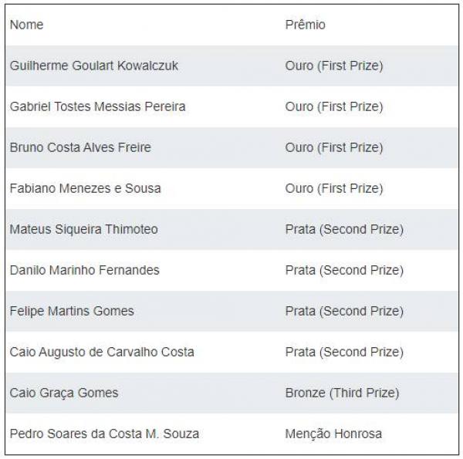Select the name Danilo Marinho Fernandes
Screen dimensions: 463x459
[84, 270]
